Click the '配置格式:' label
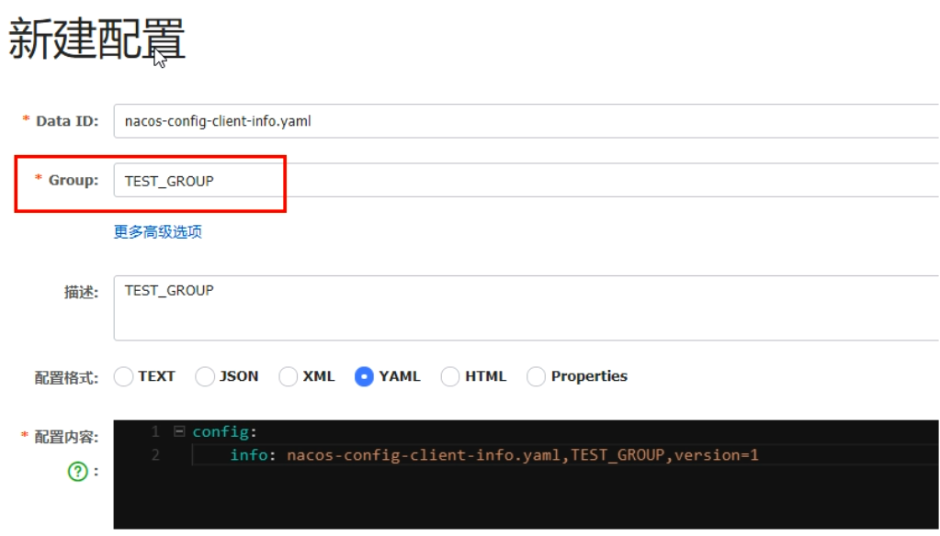Viewport: 940px width, 536px height. [x=66, y=378]
